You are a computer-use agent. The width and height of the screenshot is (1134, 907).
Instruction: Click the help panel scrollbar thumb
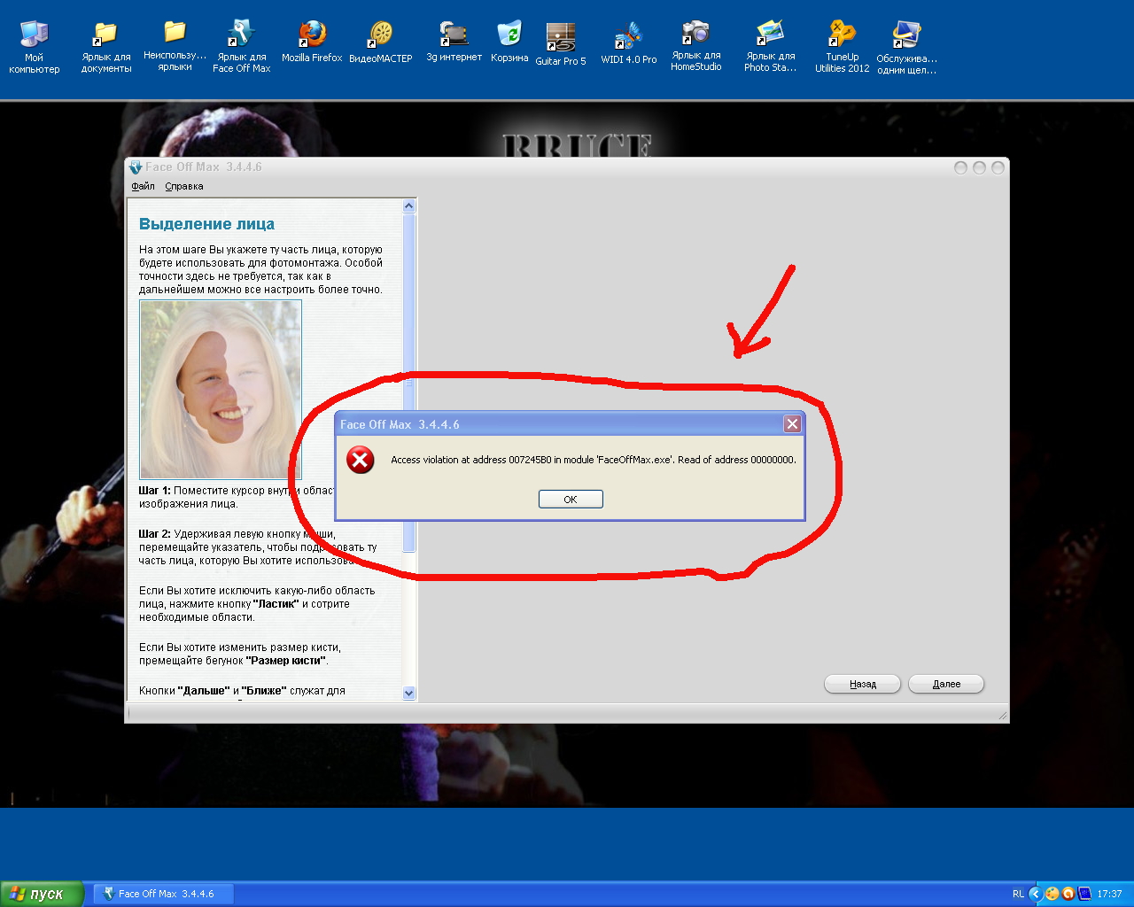pyautogui.click(x=409, y=383)
